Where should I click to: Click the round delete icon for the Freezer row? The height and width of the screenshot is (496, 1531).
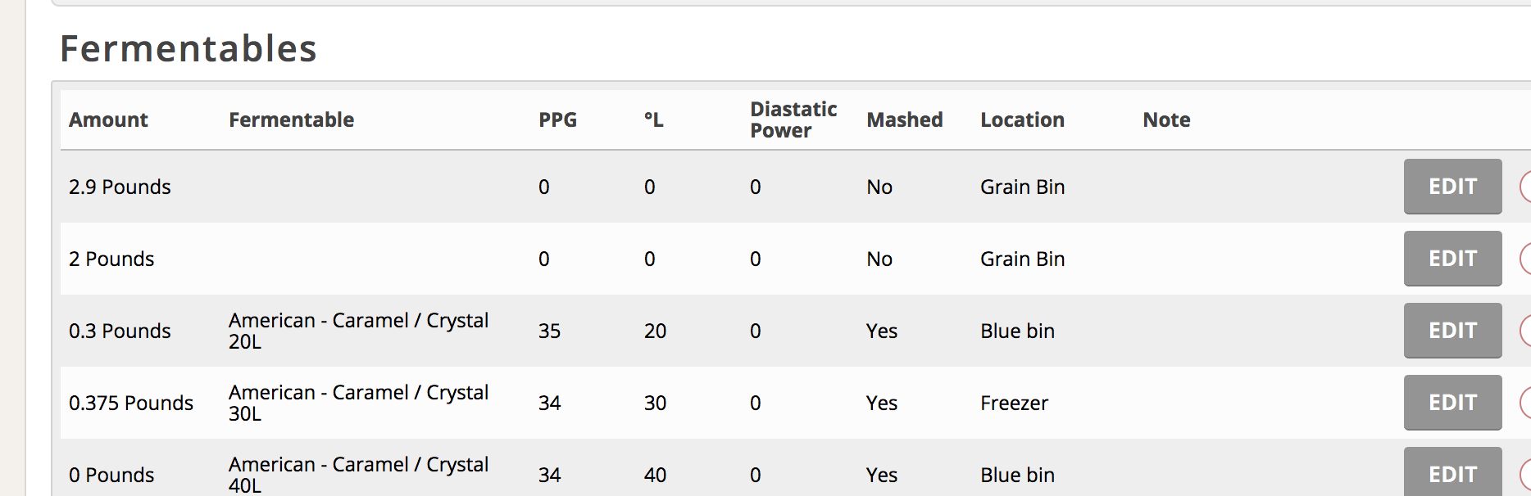coord(1525,403)
